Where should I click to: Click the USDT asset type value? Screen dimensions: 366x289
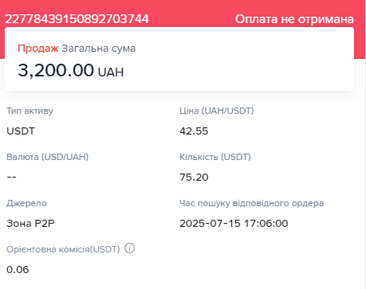coord(21,131)
